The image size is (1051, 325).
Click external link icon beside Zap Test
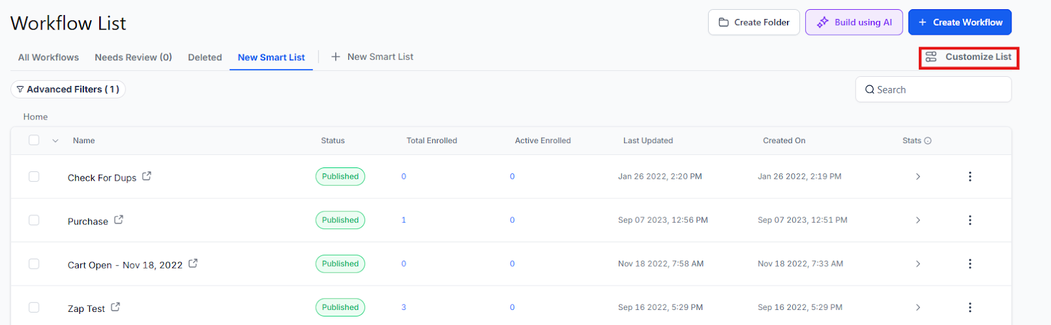pyautogui.click(x=116, y=307)
